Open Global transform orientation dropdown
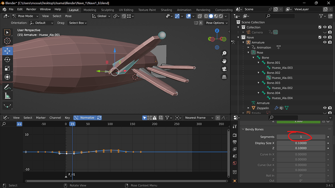Screen dimensions: 335x188 (101, 16)
